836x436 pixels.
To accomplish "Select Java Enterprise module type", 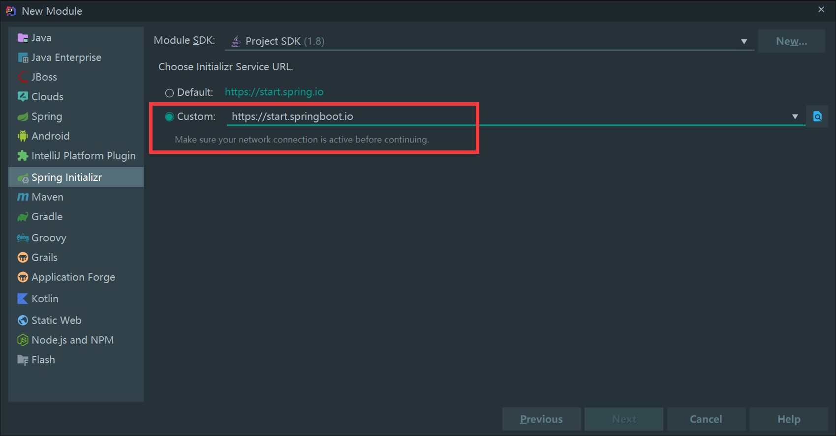I will tap(66, 58).
